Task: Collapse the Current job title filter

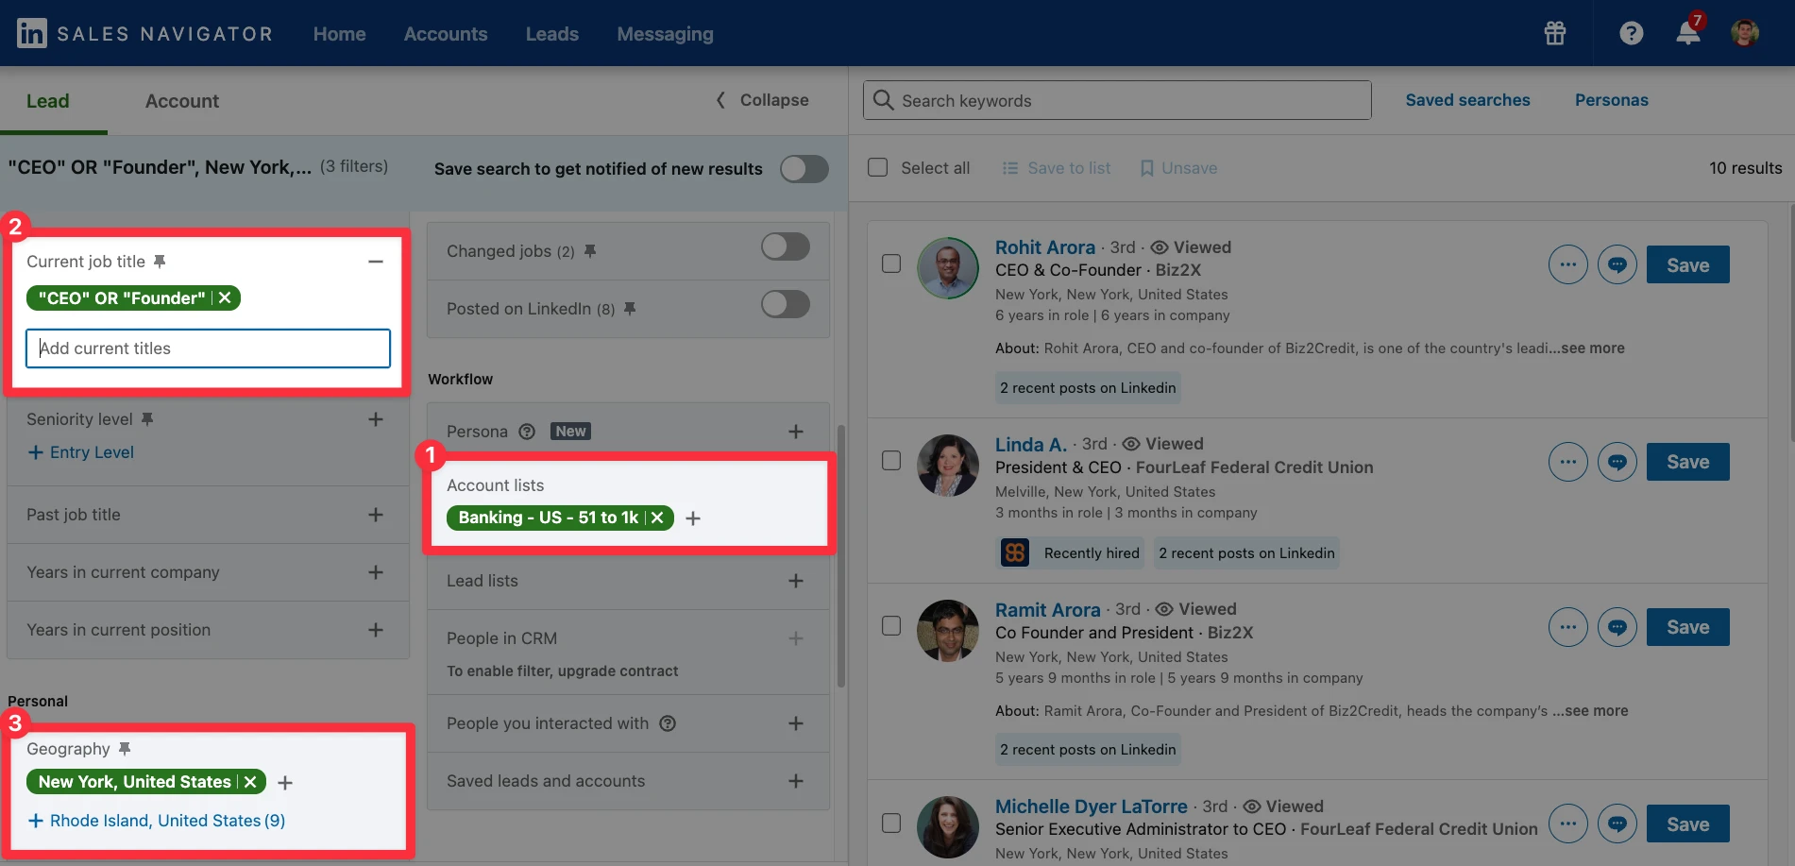Action: click(x=376, y=262)
